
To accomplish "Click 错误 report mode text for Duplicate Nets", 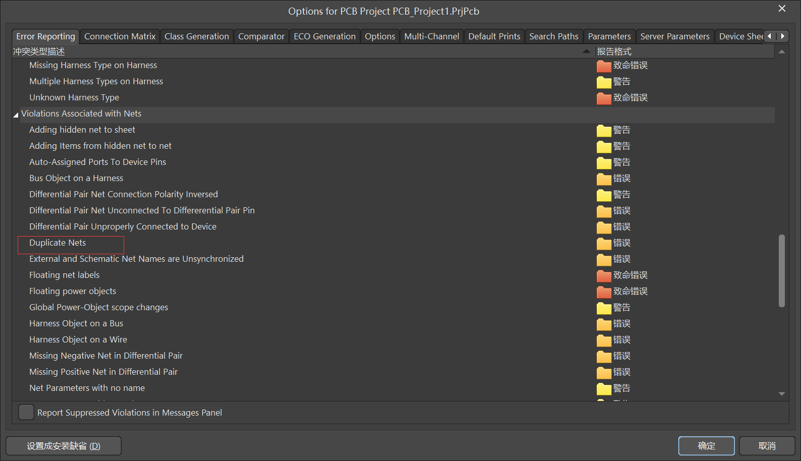I will (622, 243).
